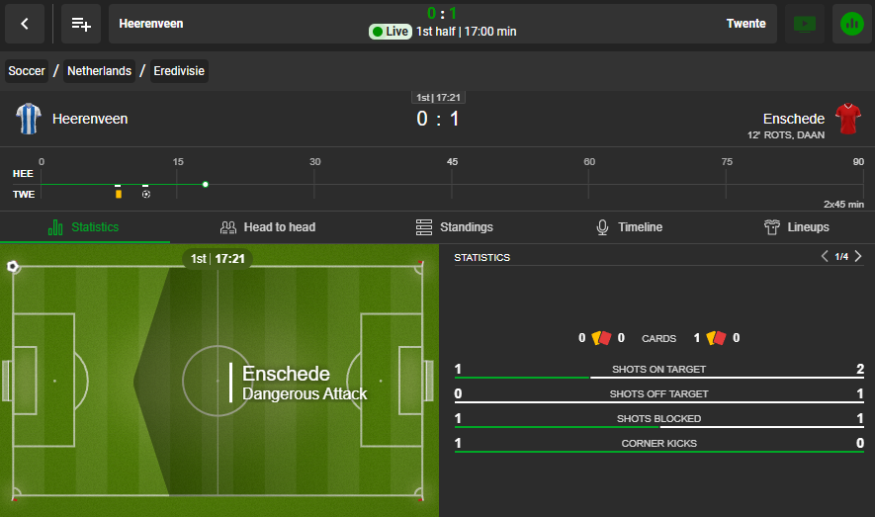This screenshot has width=875, height=517.
Task: Open the Head to head tab
Action: (268, 227)
